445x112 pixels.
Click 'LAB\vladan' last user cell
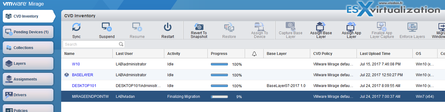[125, 97]
